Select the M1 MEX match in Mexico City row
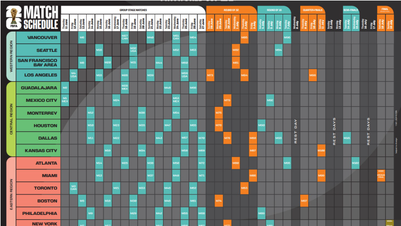 click(65, 100)
